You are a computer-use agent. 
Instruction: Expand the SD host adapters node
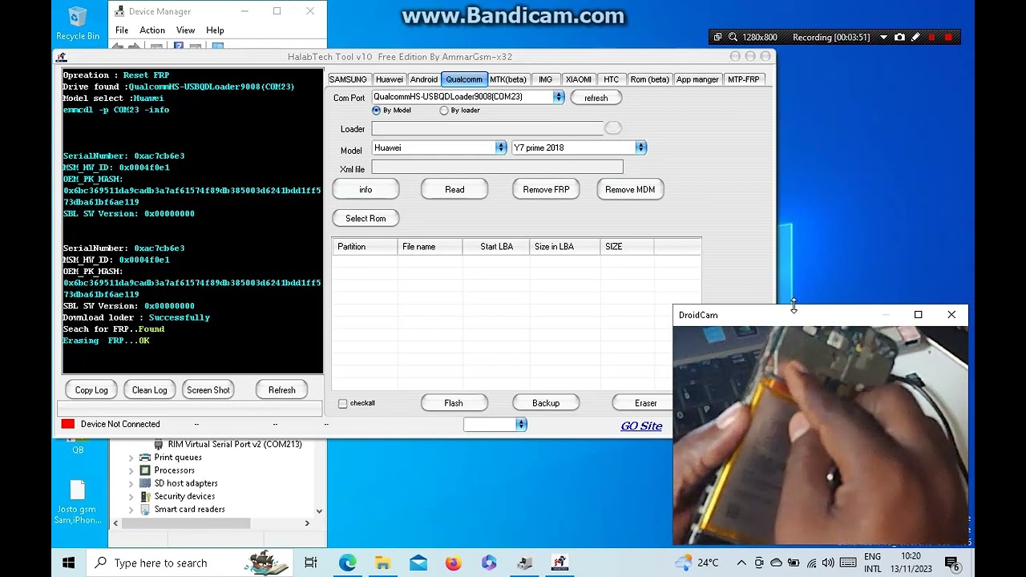(x=131, y=483)
